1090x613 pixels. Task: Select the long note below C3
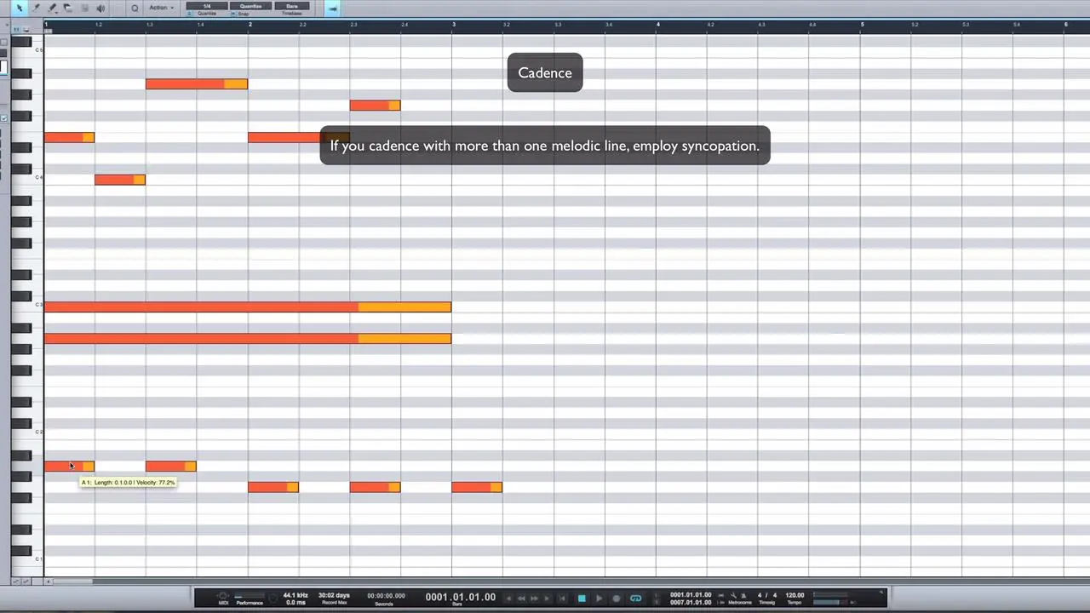pyautogui.click(x=248, y=339)
